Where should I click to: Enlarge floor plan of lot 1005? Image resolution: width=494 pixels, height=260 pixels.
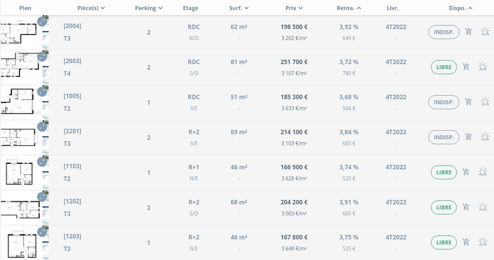(x=42, y=92)
